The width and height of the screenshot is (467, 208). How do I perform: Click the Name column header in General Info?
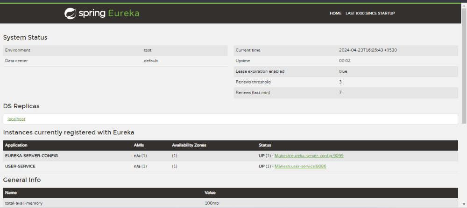(11, 193)
